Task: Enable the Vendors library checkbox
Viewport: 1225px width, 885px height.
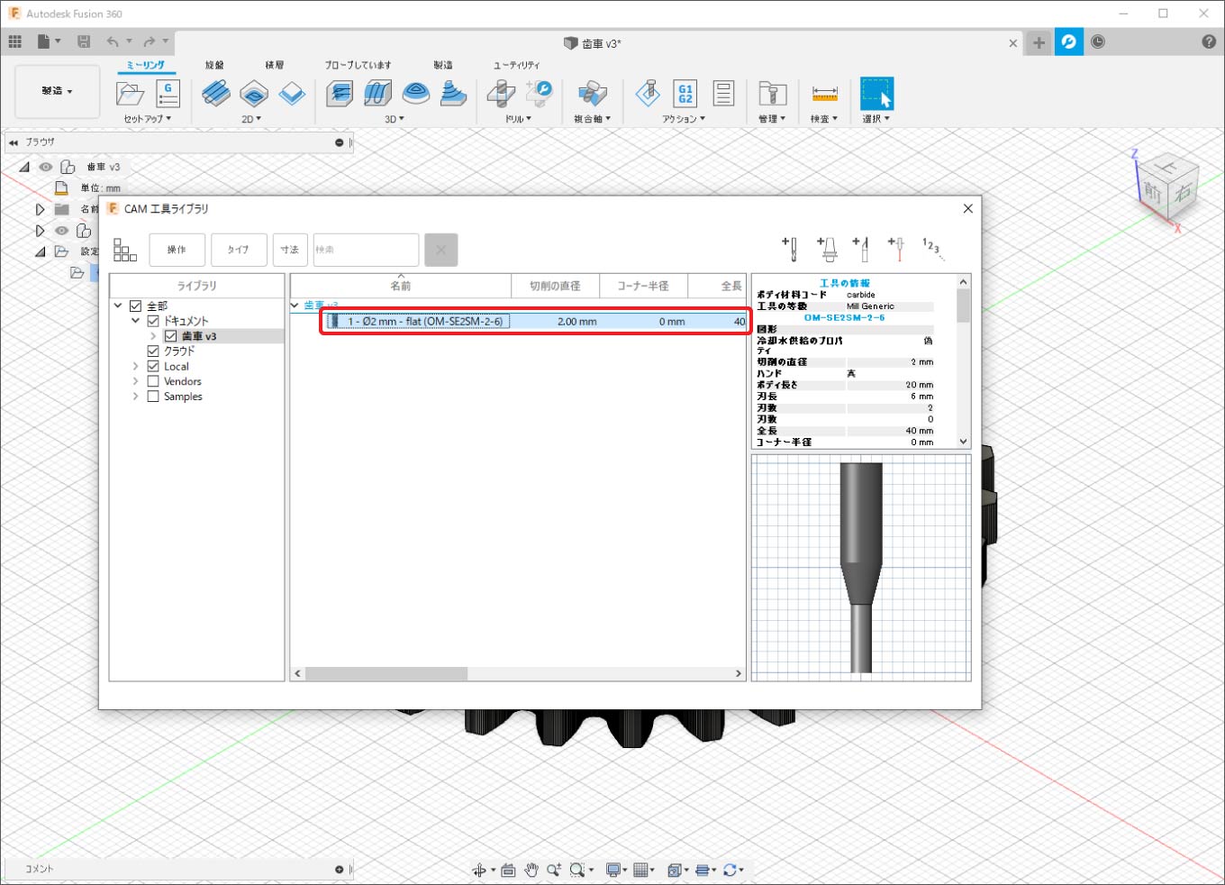Action: [153, 382]
